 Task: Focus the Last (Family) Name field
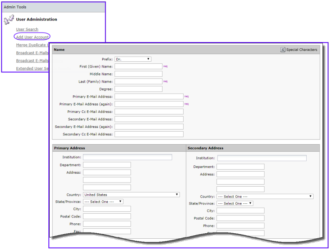pyautogui.click(x=138, y=81)
